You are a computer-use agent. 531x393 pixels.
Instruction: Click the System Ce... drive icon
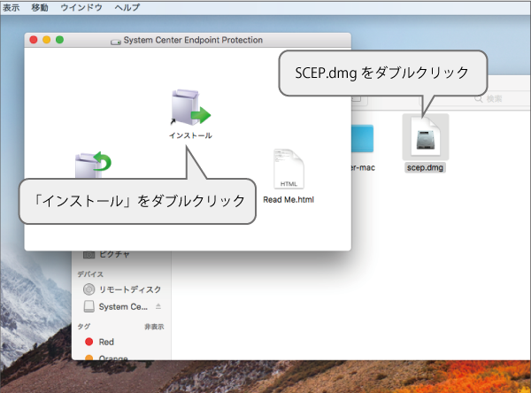(89, 306)
